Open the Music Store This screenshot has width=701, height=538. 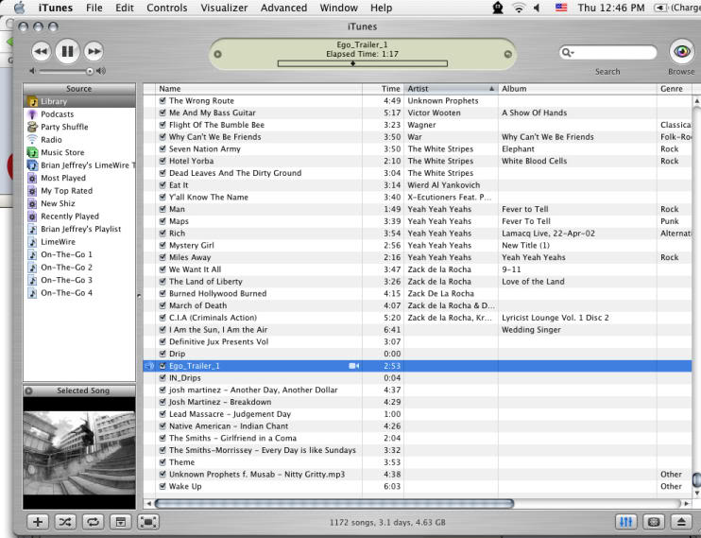click(x=79, y=152)
